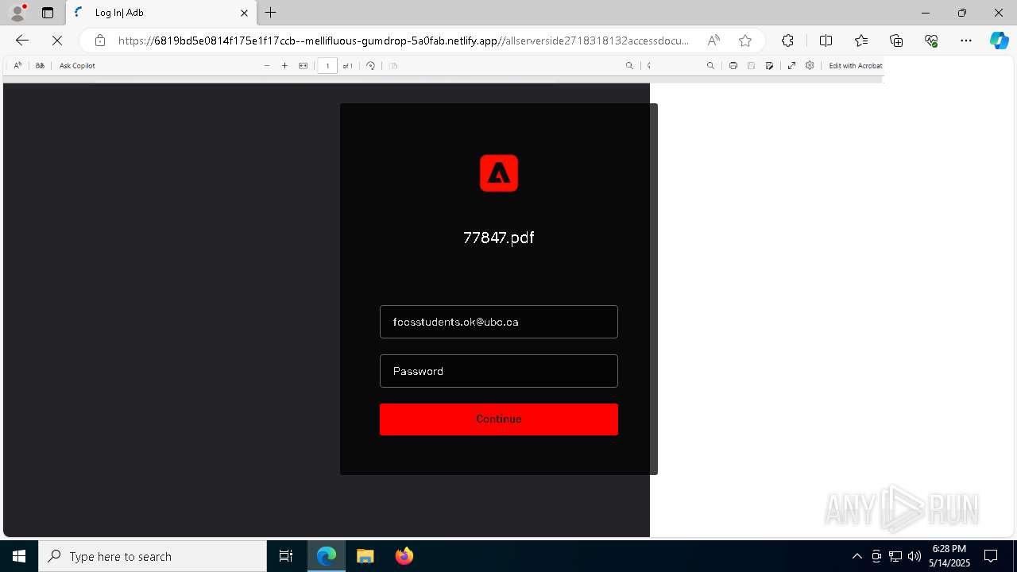
Task: Click the volume speaker tray icon
Action: pyautogui.click(x=915, y=556)
